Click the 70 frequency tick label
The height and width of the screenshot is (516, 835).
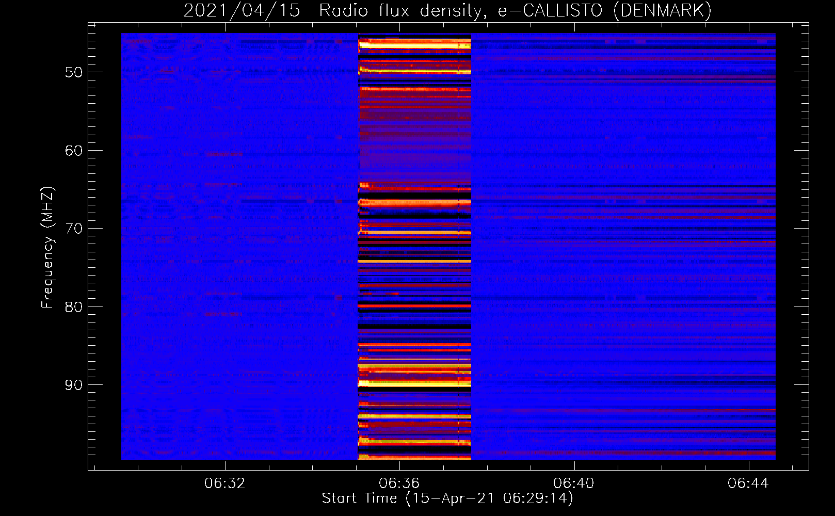pyautogui.click(x=74, y=229)
